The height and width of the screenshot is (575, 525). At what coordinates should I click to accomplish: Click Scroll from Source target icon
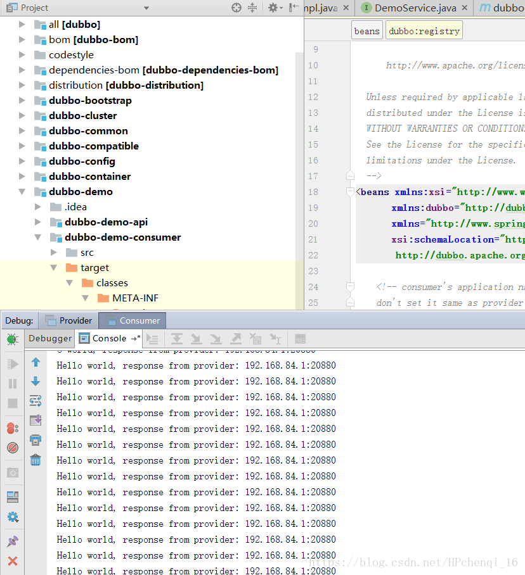[237, 8]
